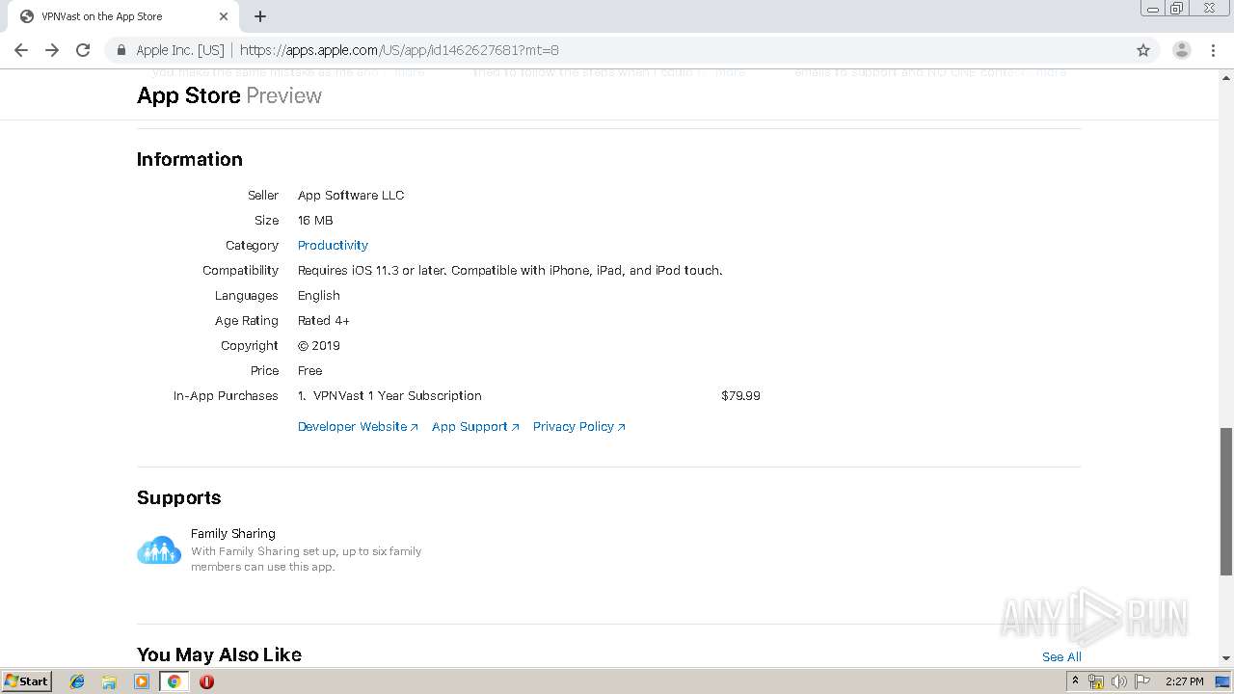Show hidden system tray icons
Viewport: 1234px width, 694px height.
tap(1075, 681)
